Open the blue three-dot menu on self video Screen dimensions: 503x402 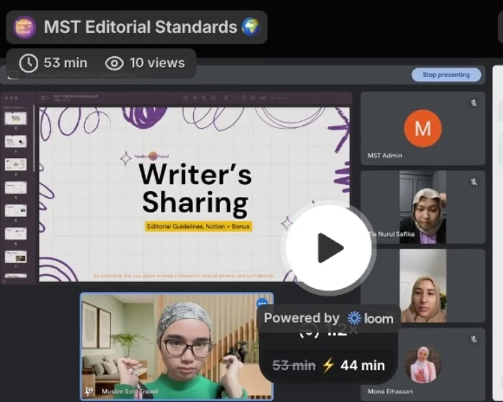(262, 303)
